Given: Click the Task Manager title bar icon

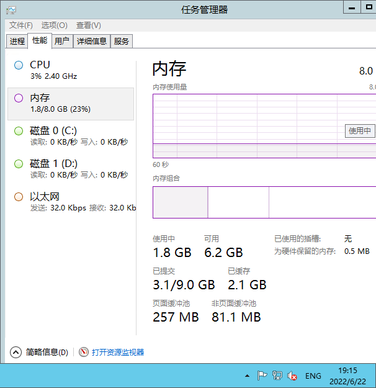Looking at the screenshot, I should [11, 9].
